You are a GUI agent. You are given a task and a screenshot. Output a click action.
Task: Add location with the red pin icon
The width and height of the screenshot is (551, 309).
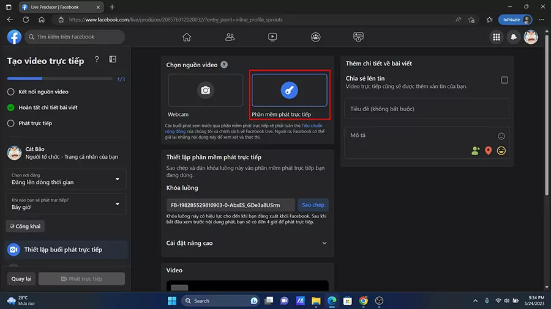488,151
